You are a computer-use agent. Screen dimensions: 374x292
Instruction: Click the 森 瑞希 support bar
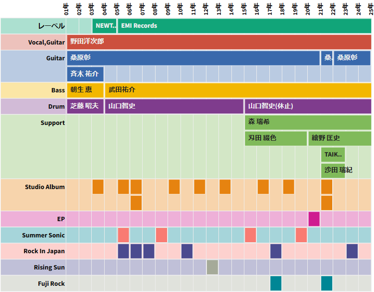click(308, 123)
